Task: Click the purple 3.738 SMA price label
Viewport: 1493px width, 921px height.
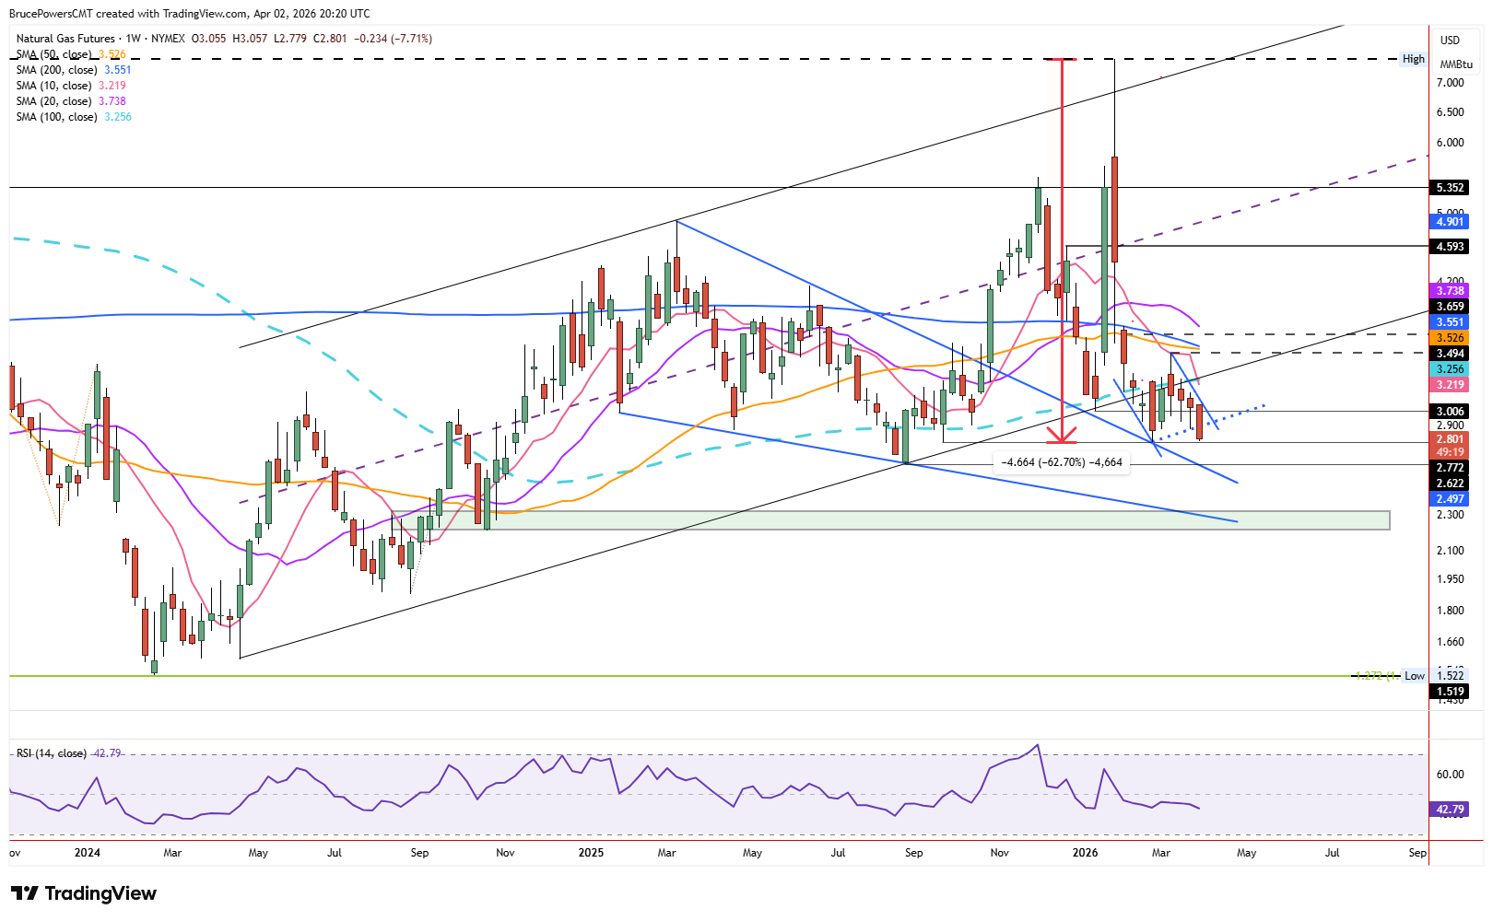Action: [1450, 291]
